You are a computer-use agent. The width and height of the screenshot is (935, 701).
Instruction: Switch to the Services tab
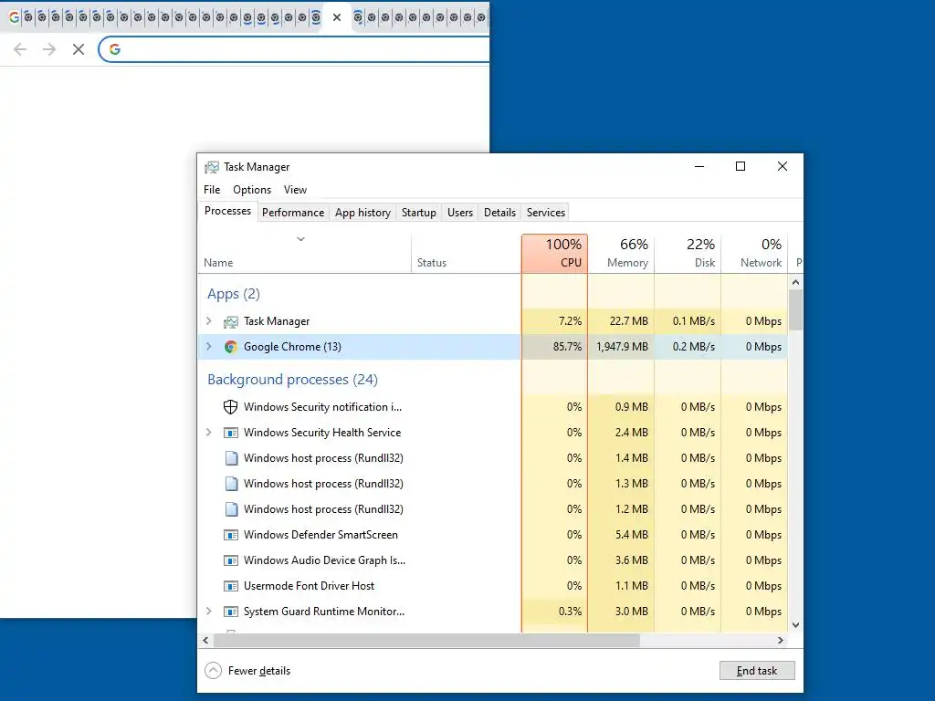546,213
